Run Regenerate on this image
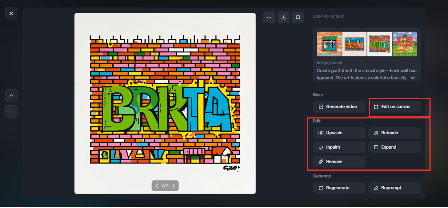Image resolution: width=448 pixels, height=208 pixels. click(339, 188)
